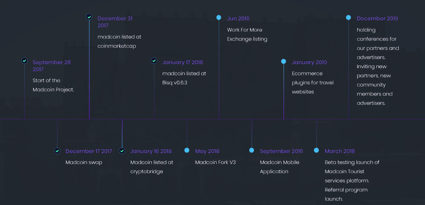
Task: Select the blue dot marker for September 2018
Action: pos(251,150)
